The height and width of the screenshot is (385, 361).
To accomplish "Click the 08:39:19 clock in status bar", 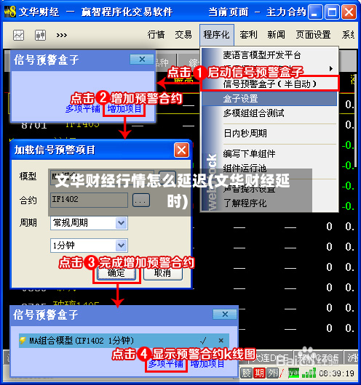I will (336, 373).
